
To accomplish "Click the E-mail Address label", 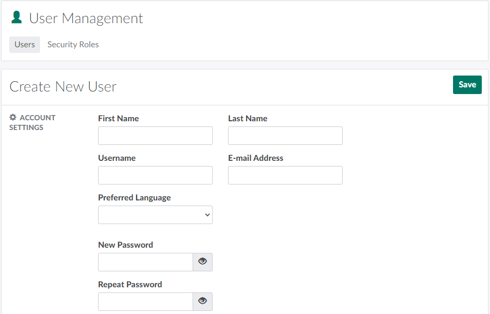I will click(256, 158).
